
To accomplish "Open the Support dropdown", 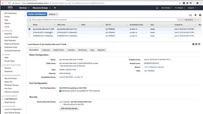I will [192, 8].
